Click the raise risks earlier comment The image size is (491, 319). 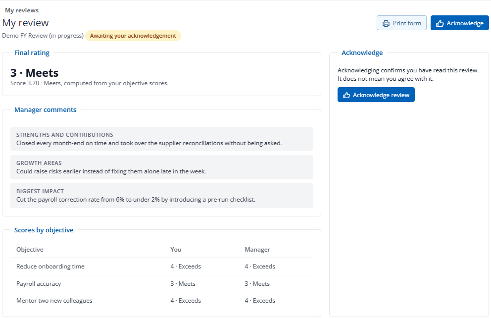[x=111, y=171]
